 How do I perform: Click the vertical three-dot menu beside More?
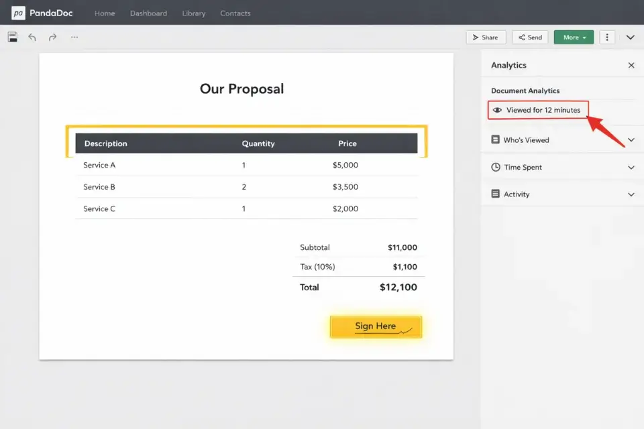(607, 37)
